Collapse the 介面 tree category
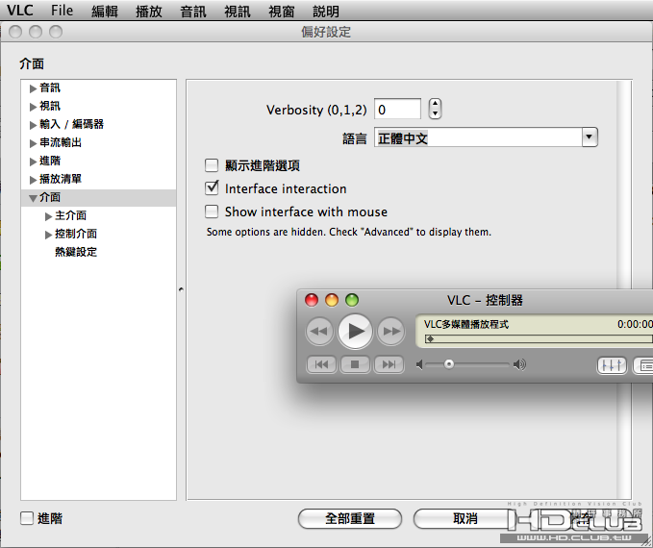The height and width of the screenshot is (548, 653). (x=33, y=199)
